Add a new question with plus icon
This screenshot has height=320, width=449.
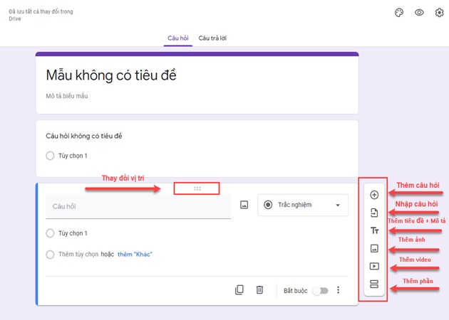tap(374, 195)
